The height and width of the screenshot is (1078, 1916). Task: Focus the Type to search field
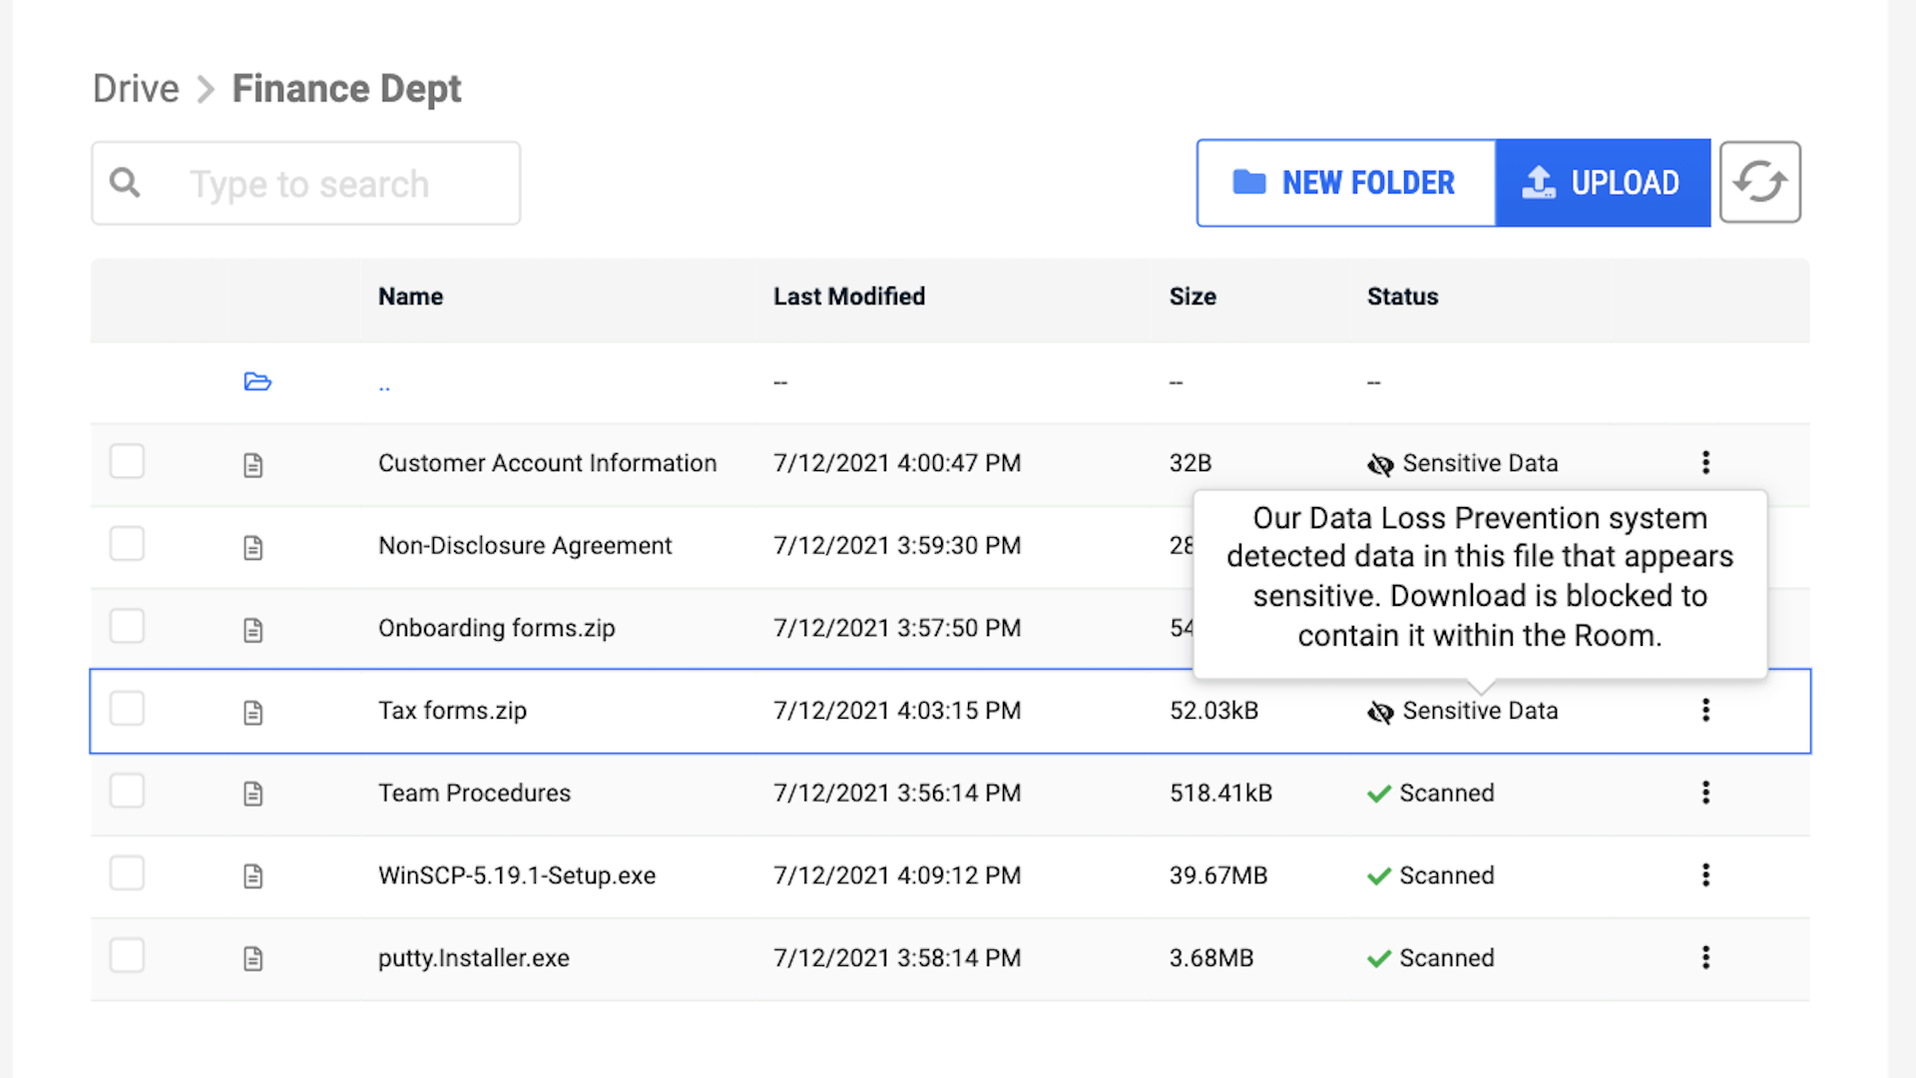[306, 183]
